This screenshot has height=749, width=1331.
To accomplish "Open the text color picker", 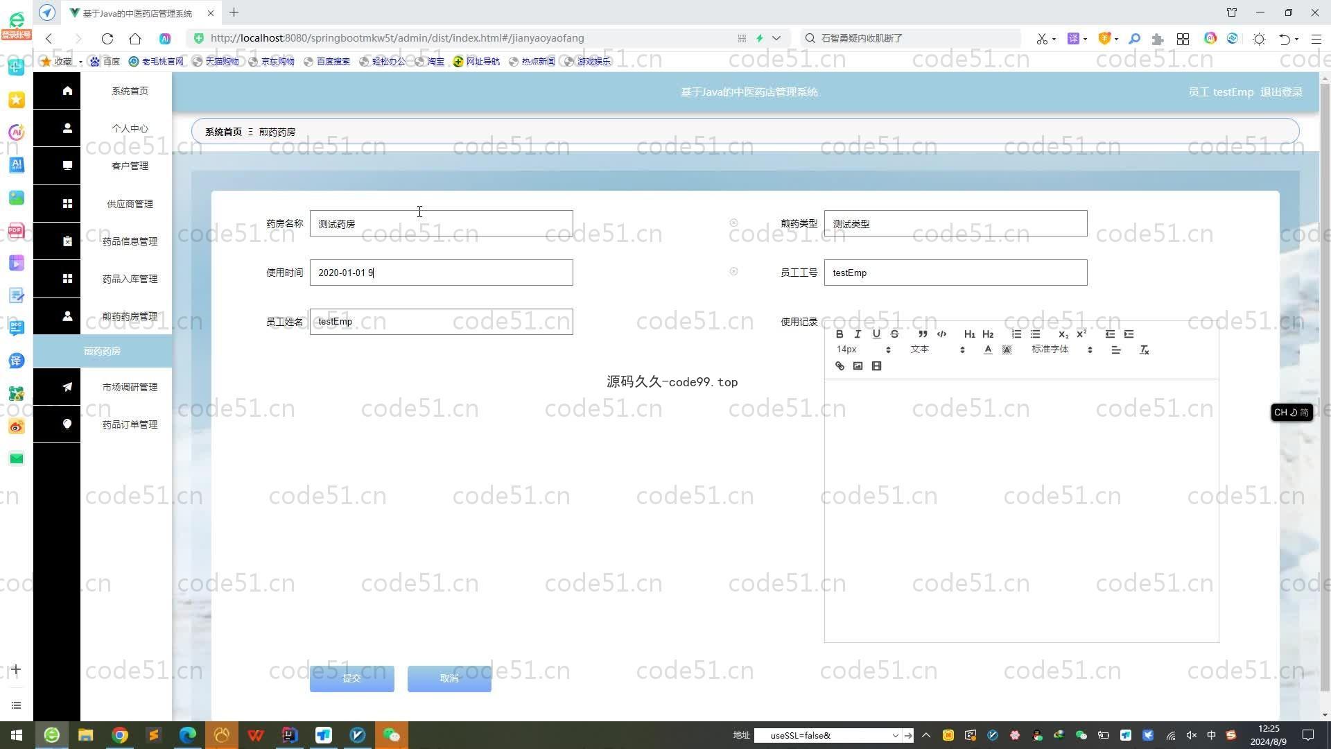I will (x=988, y=350).
